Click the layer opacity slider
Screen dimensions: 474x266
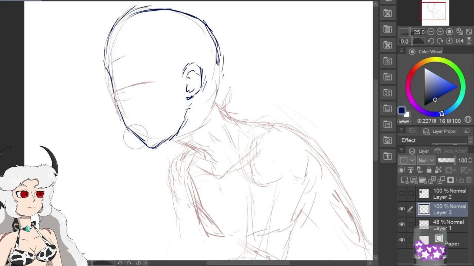pos(447,160)
